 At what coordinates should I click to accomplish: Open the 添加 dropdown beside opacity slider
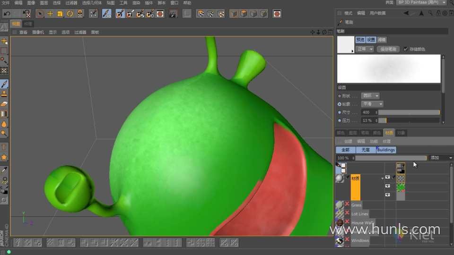click(x=441, y=158)
